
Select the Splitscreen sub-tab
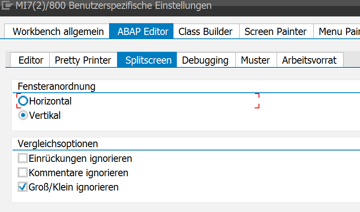coord(147,60)
